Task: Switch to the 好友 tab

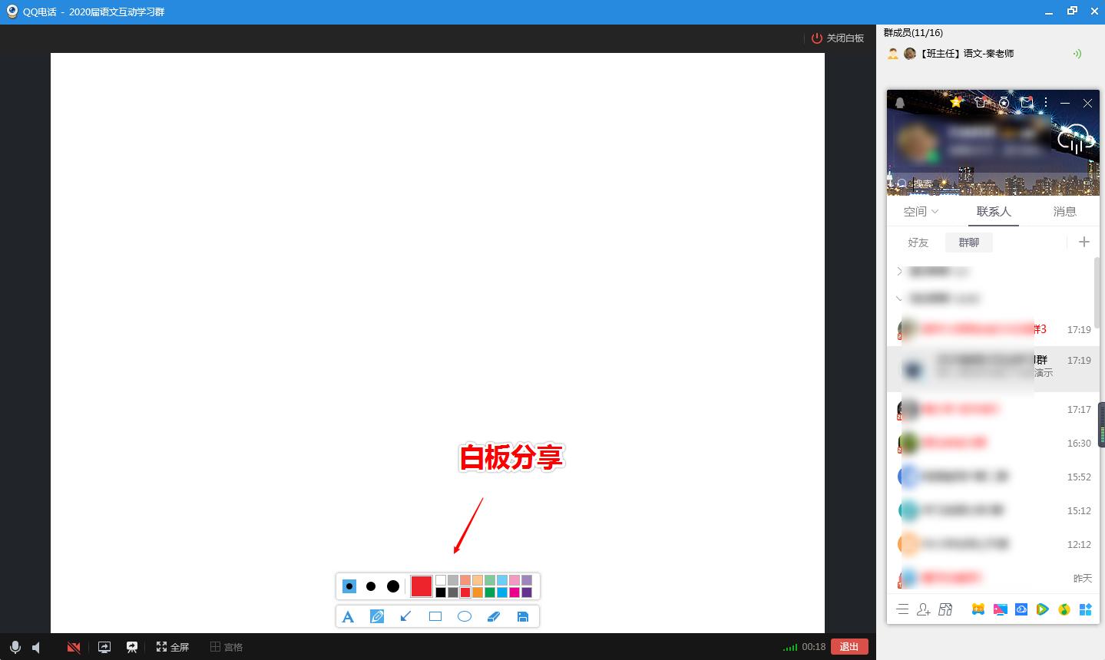Action: 917,242
